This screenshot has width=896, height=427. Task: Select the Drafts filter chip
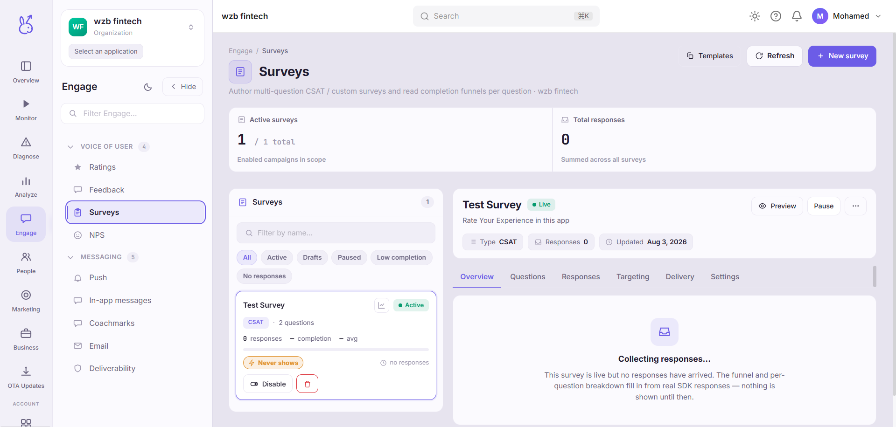312,257
